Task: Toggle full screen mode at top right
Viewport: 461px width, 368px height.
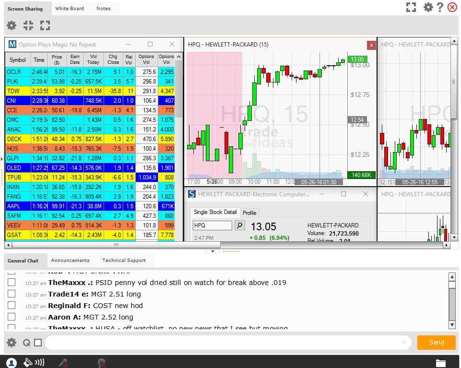Action: (x=411, y=7)
